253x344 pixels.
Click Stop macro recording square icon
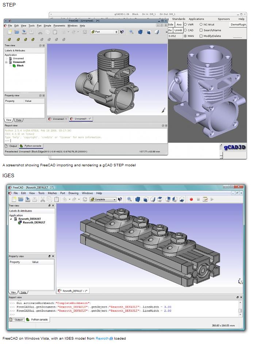tap(198, 200)
